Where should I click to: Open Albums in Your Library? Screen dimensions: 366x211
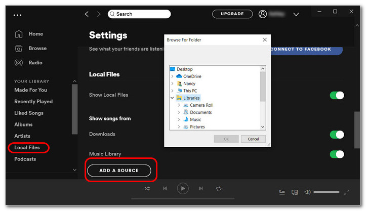[x=23, y=124]
